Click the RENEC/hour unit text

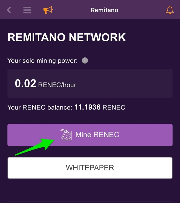[57, 85]
